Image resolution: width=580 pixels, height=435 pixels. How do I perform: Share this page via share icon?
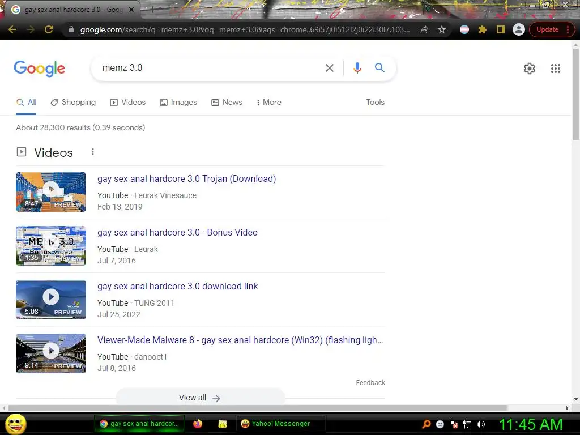coord(424,29)
